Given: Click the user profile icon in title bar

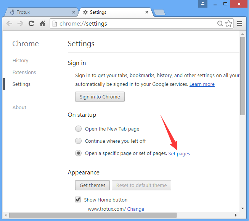Looking at the screenshot, I should coord(203,4).
